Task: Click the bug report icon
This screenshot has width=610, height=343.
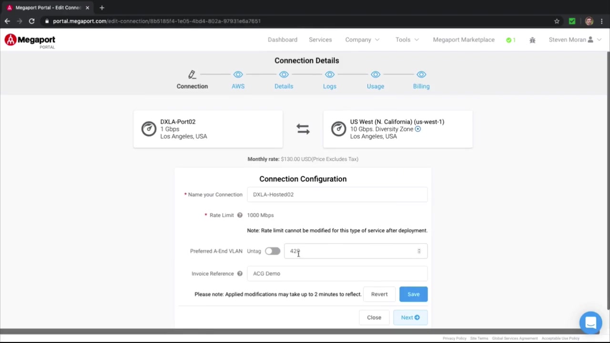Action: (x=532, y=40)
